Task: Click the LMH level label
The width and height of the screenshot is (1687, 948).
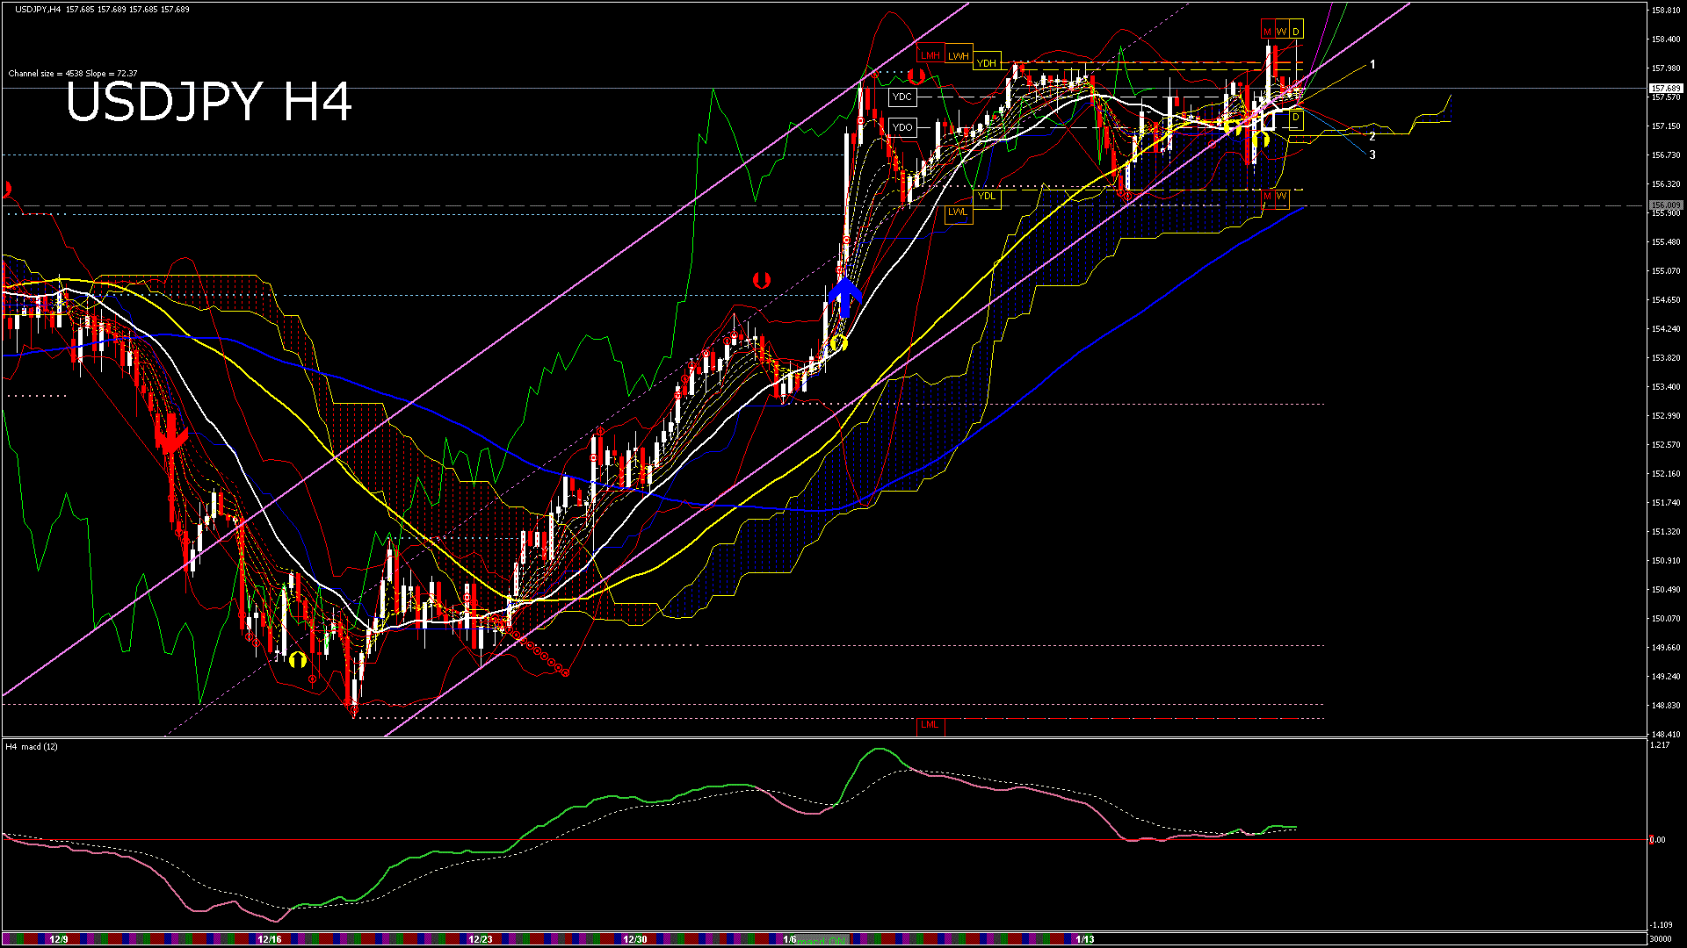Action: (930, 56)
